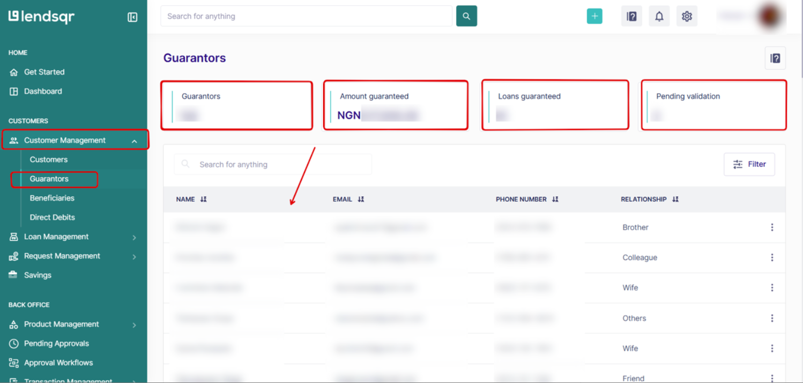Image resolution: width=803 pixels, height=383 pixels.
Task: Sort by the Phone Number column
Action: pos(555,199)
